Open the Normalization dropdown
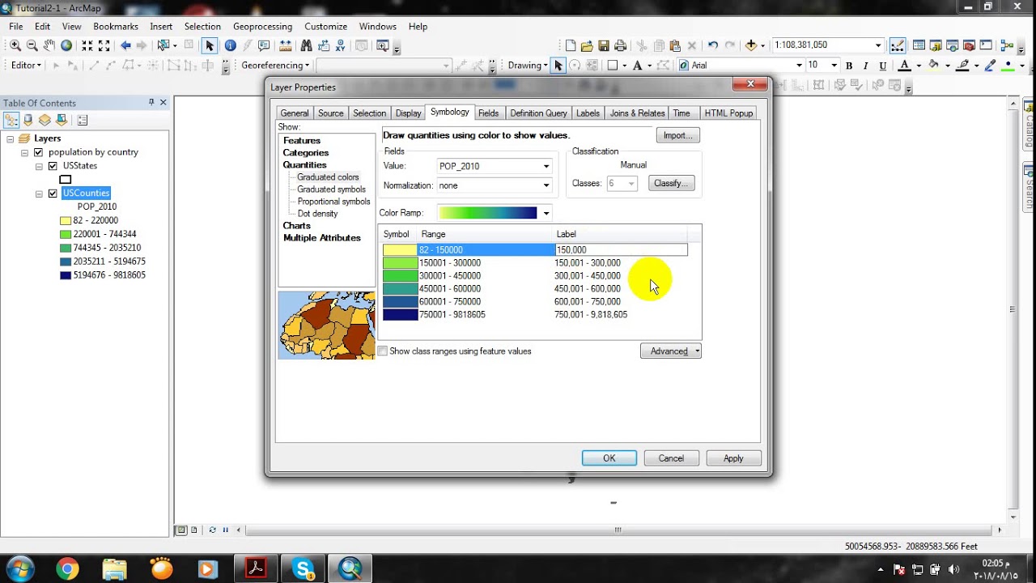The height and width of the screenshot is (583, 1036). [546, 185]
